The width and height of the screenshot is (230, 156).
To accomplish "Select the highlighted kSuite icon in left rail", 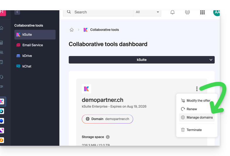I will (2, 101).
